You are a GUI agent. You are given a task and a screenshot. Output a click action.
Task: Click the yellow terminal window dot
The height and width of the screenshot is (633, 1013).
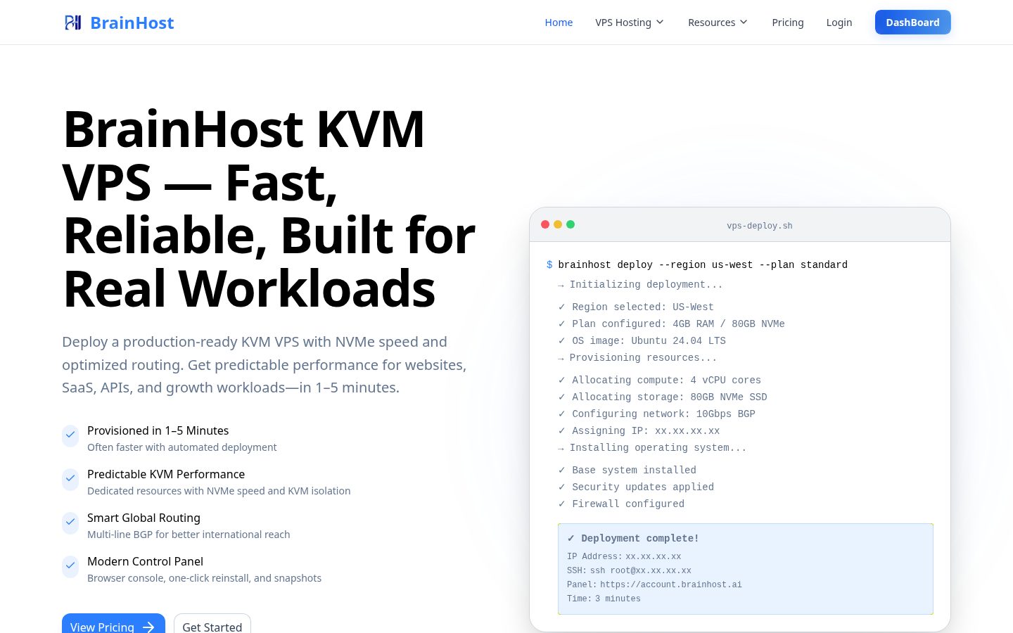(x=558, y=224)
